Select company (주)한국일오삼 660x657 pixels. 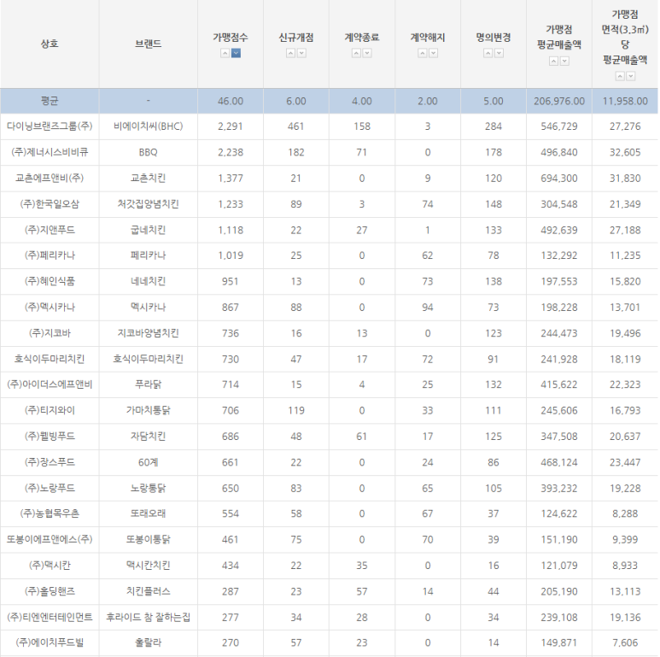click(x=50, y=204)
